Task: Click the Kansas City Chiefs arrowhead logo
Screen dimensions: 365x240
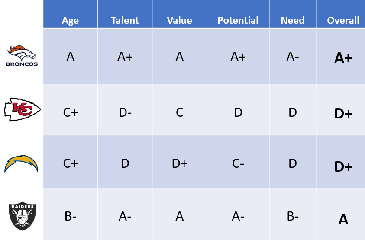Action: (23, 109)
